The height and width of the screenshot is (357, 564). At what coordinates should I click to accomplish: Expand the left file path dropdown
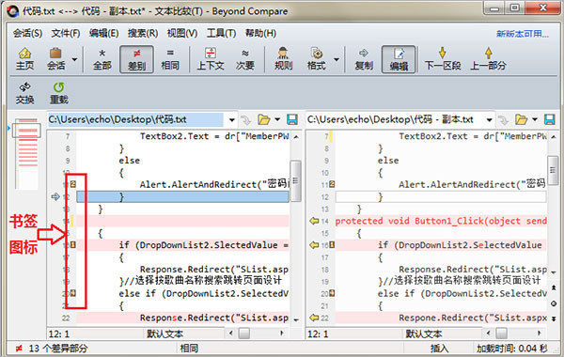(231, 119)
